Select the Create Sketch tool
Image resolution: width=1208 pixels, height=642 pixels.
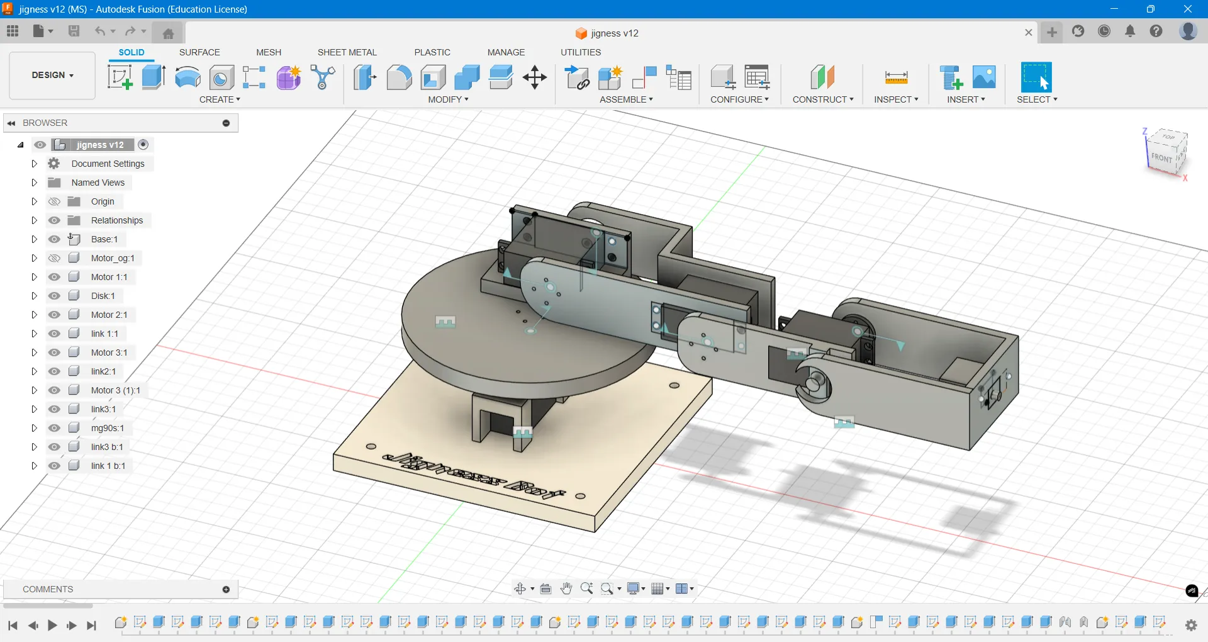click(120, 77)
